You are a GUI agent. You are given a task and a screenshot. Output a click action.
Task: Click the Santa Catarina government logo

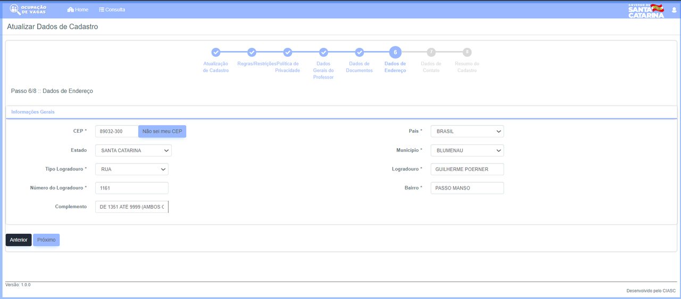pos(646,11)
